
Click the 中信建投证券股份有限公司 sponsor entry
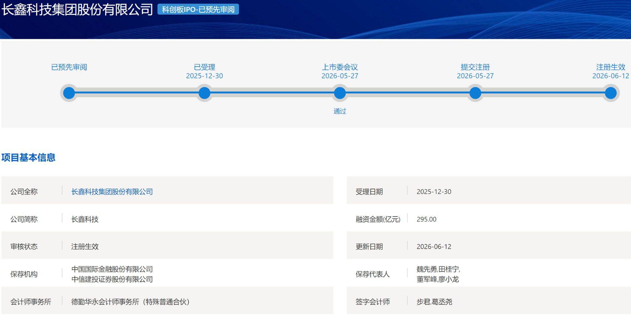click(112, 279)
